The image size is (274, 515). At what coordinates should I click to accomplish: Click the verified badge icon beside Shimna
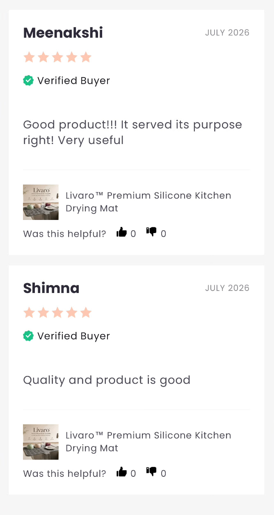click(28, 336)
